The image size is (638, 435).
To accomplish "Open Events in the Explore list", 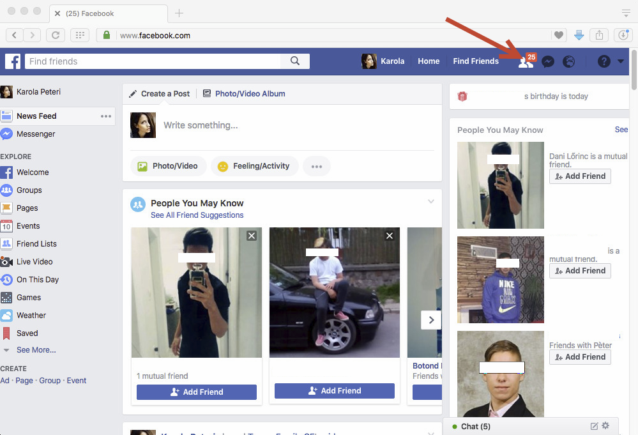I will (x=20, y=226).
